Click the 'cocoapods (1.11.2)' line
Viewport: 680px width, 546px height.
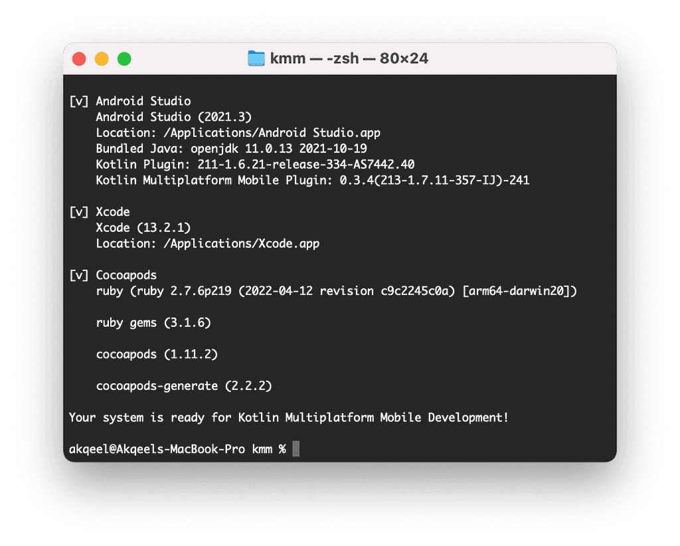157,354
